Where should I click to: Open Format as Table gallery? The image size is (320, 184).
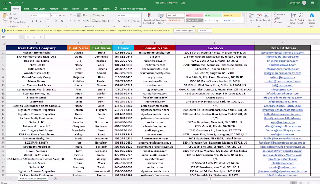coord(161,18)
